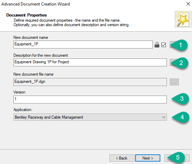The image size is (192, 164).
Task: Uncheck the checkbox next to the lock
Action: point(163,45)
